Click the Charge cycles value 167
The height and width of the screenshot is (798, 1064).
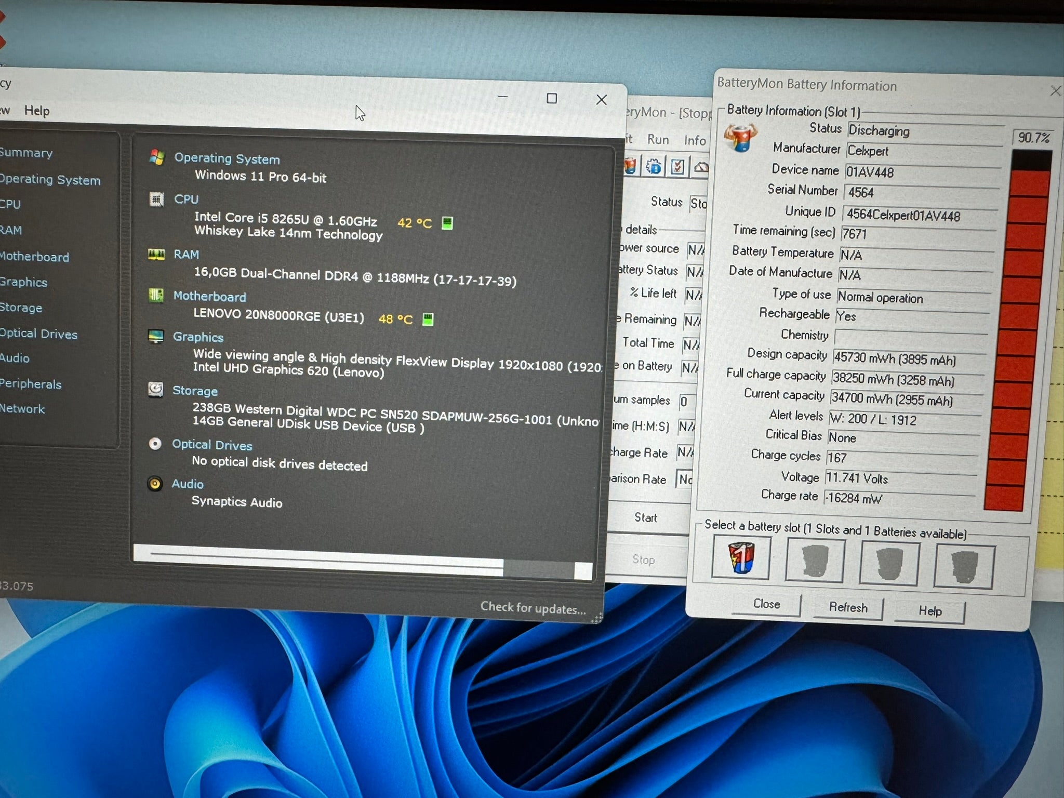click(x=901, y=458)
